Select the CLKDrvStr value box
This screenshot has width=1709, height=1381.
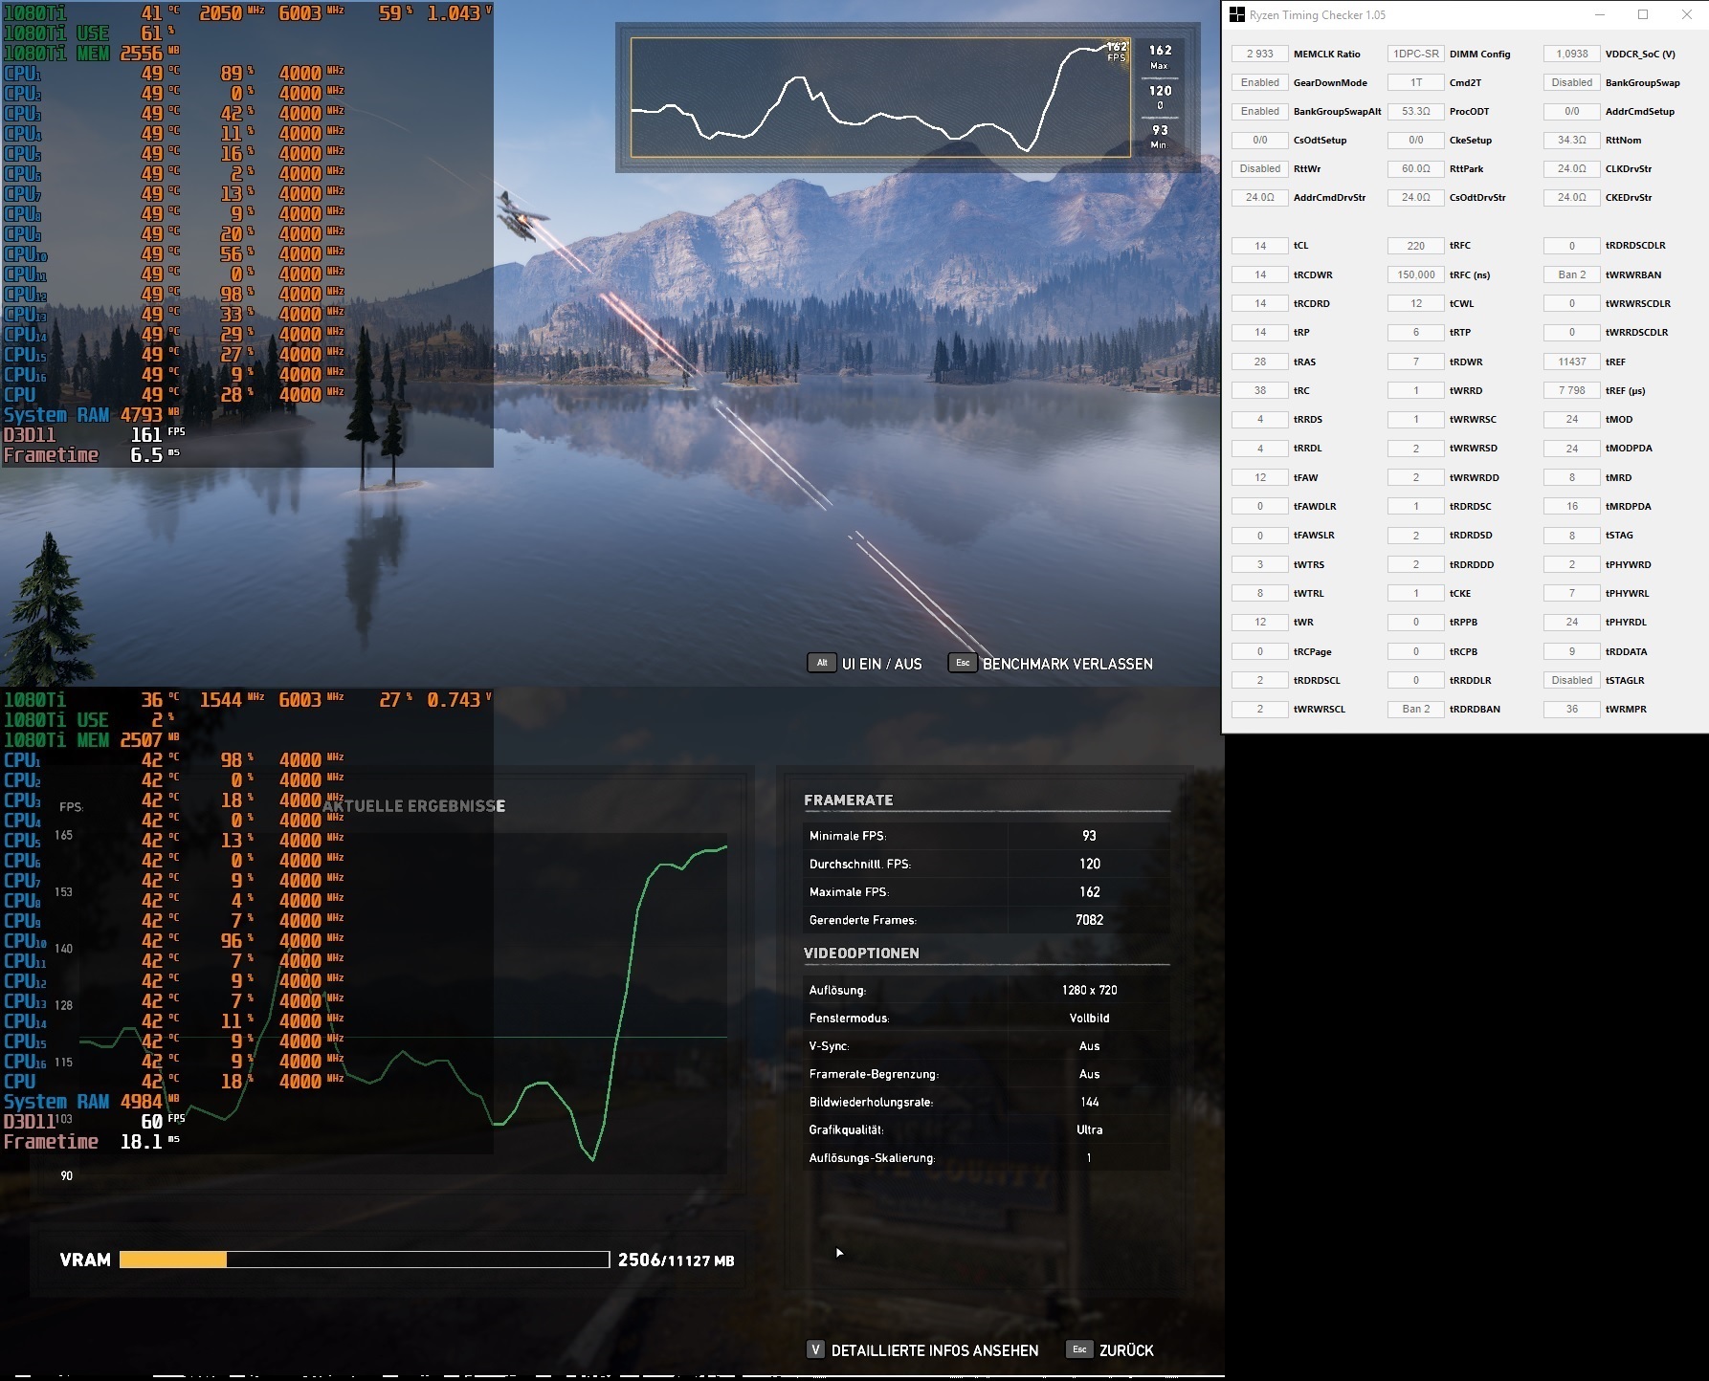point(1572,168)
